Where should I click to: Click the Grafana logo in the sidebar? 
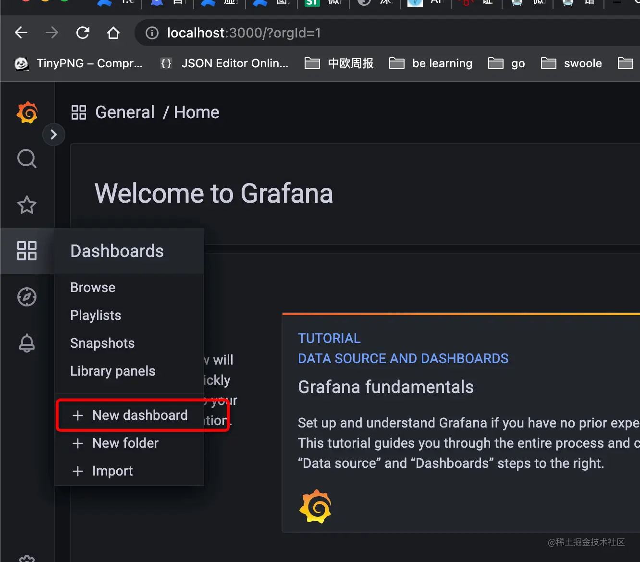coord(27,112)
